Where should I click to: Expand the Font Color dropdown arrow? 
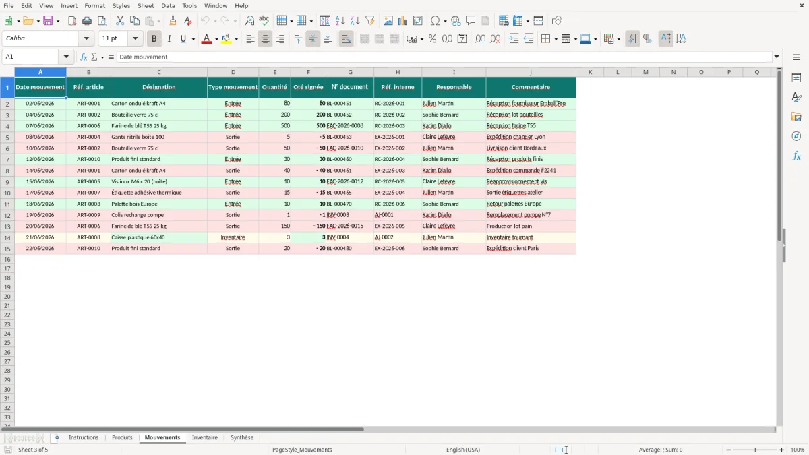216,39
